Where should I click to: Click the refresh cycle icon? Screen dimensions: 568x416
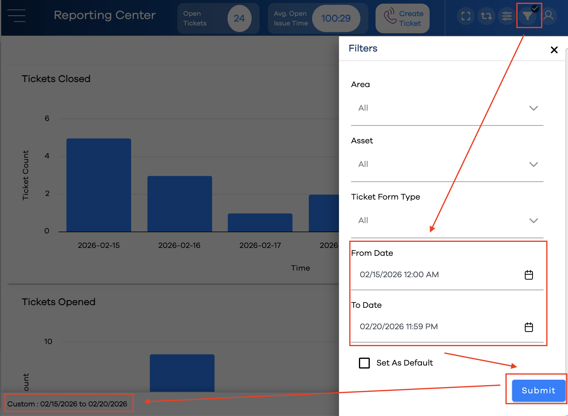[x=486, y=16]
